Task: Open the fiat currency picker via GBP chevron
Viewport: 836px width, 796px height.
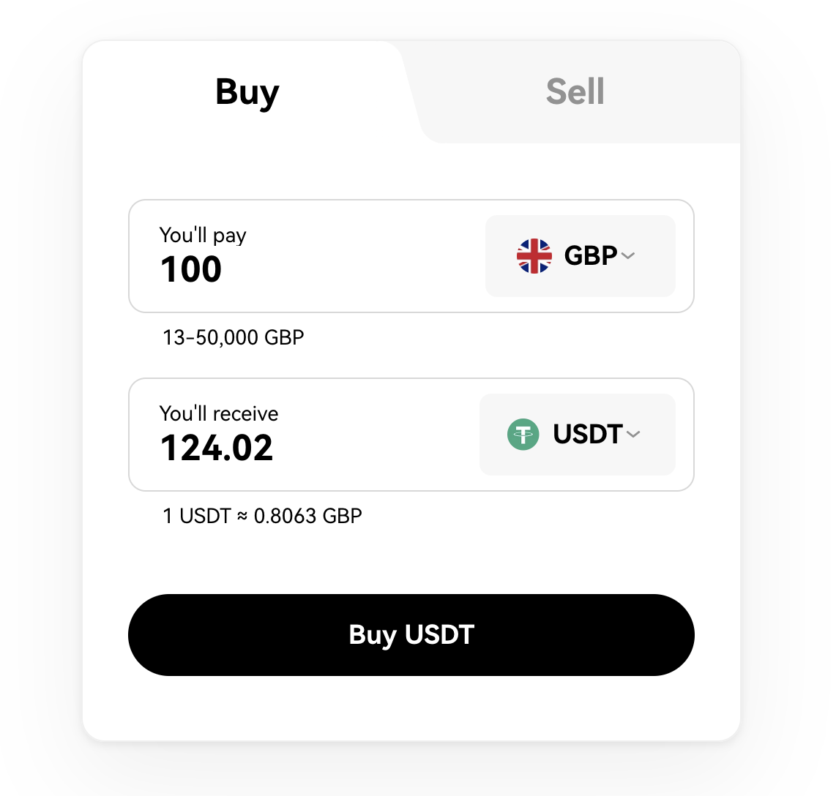Action: [628, 256]
